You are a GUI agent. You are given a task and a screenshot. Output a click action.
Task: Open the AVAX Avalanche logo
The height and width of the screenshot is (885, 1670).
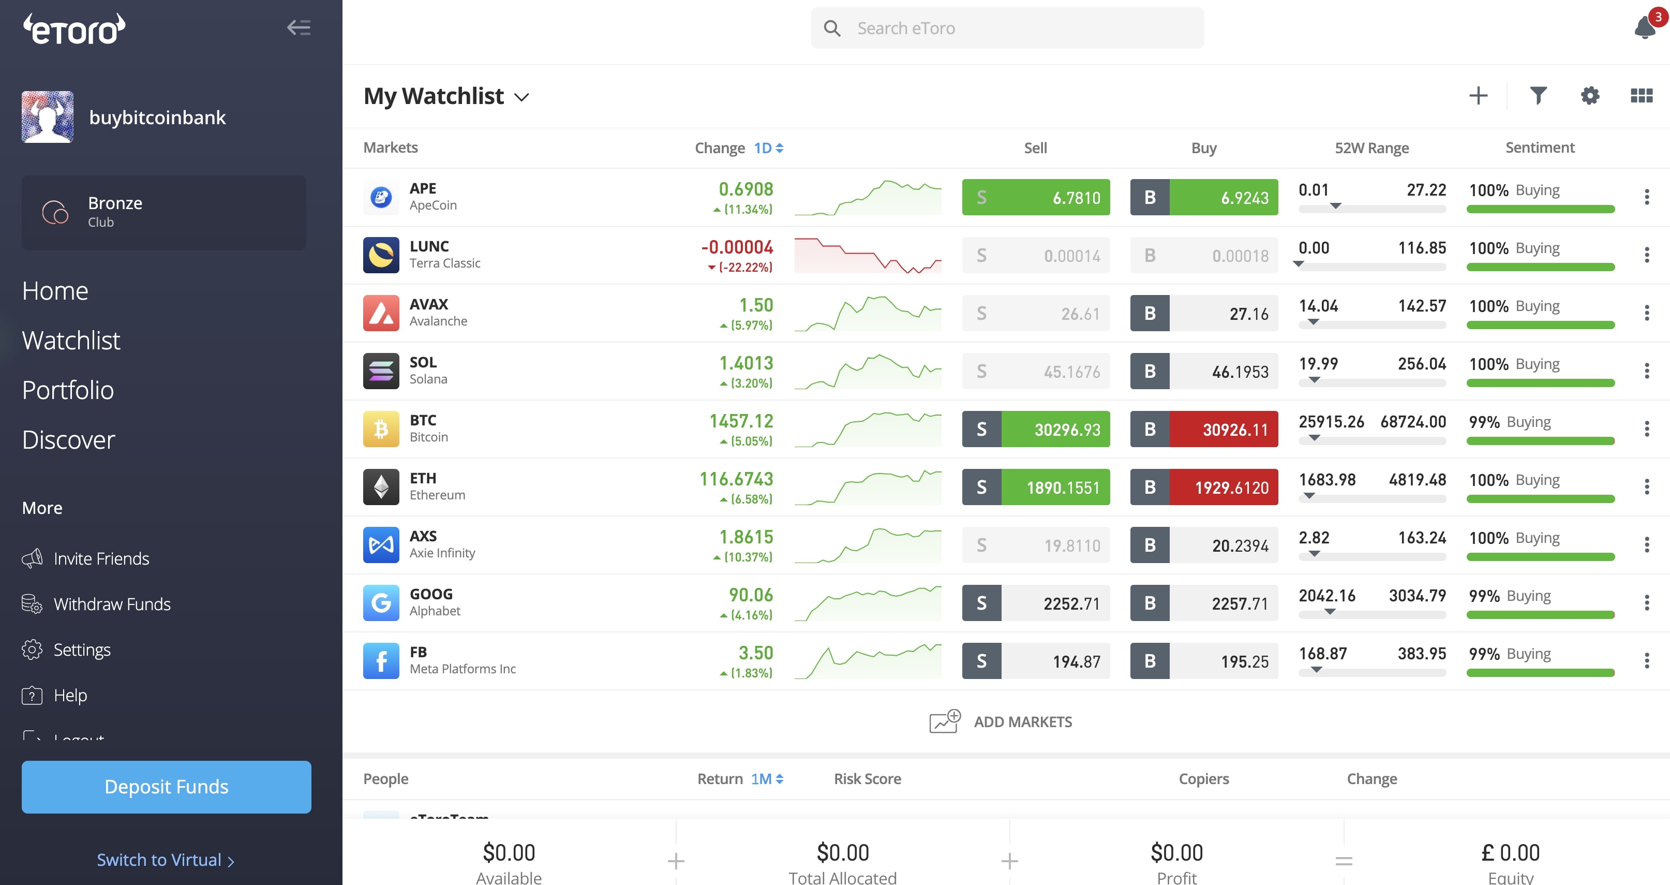pos(381,313)
